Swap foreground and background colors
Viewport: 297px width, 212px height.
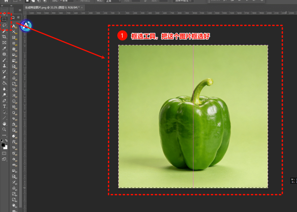tap(6, 141)
